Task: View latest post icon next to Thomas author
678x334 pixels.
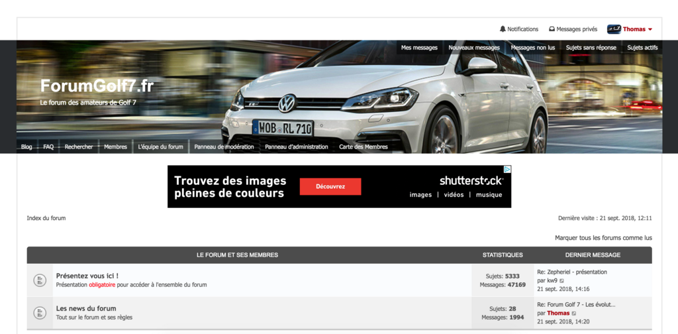Action: [574, 313]
